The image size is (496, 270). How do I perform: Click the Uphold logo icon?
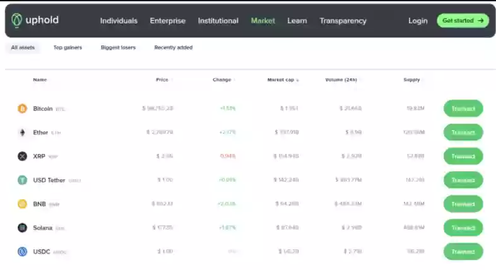click(x=17, y=20)
